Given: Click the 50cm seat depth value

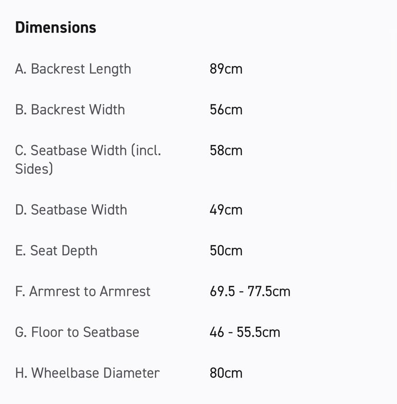Looking at the screenshot, I should click(226, 250).
